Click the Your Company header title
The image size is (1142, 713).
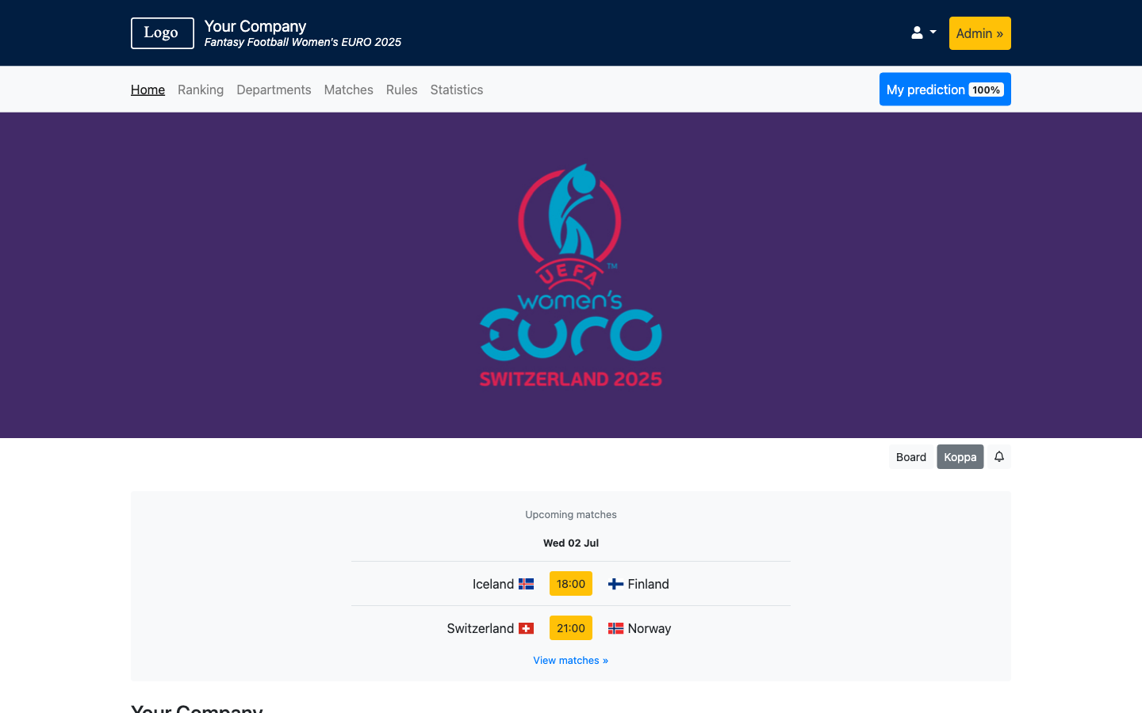255,26
